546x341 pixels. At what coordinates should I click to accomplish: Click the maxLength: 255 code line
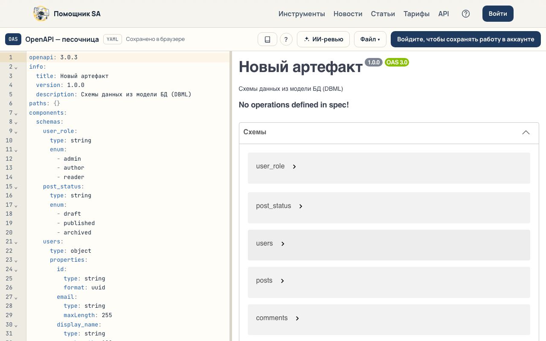(88, 315)
